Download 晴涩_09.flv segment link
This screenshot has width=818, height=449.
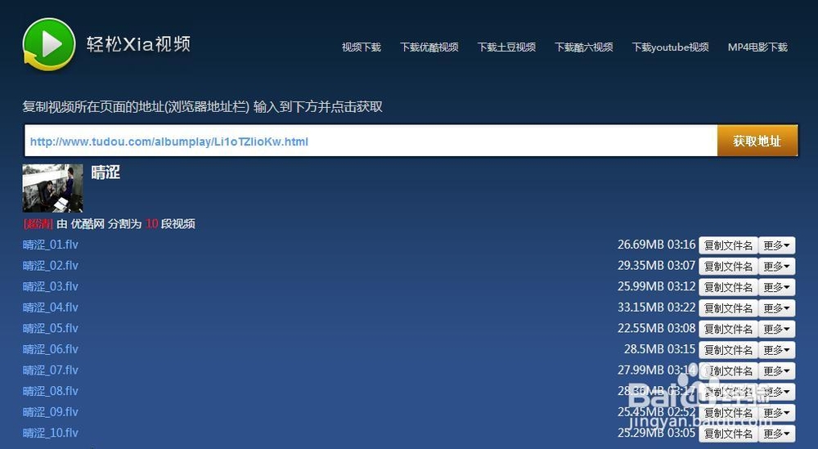[51, 411]
